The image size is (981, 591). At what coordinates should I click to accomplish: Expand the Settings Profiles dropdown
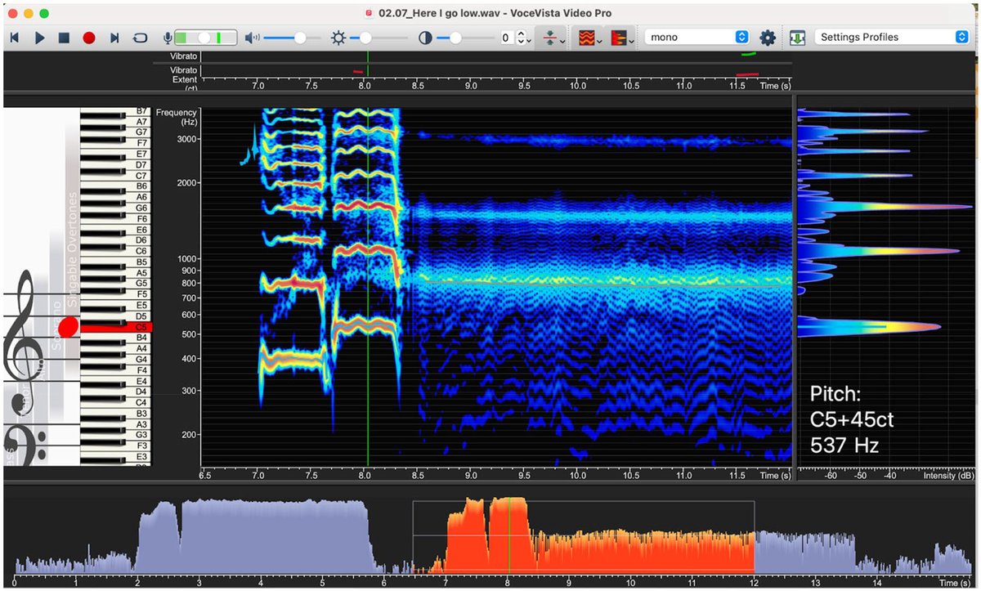892,38
